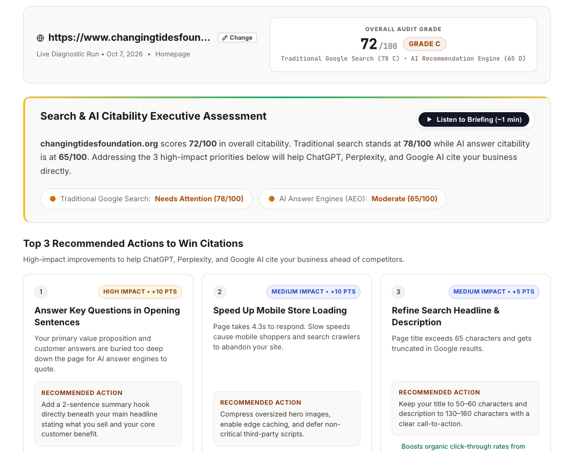Click 'Search & AI Citability Executive Assessment' title
The height and width of the screenshot is (453, 576).
tap(153, 116)
